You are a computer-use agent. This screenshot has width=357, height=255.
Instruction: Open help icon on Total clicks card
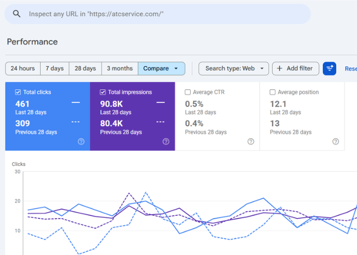click(81, 142)
